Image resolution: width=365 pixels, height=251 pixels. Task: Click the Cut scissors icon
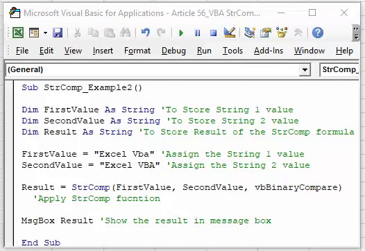(x=77, y=33)
